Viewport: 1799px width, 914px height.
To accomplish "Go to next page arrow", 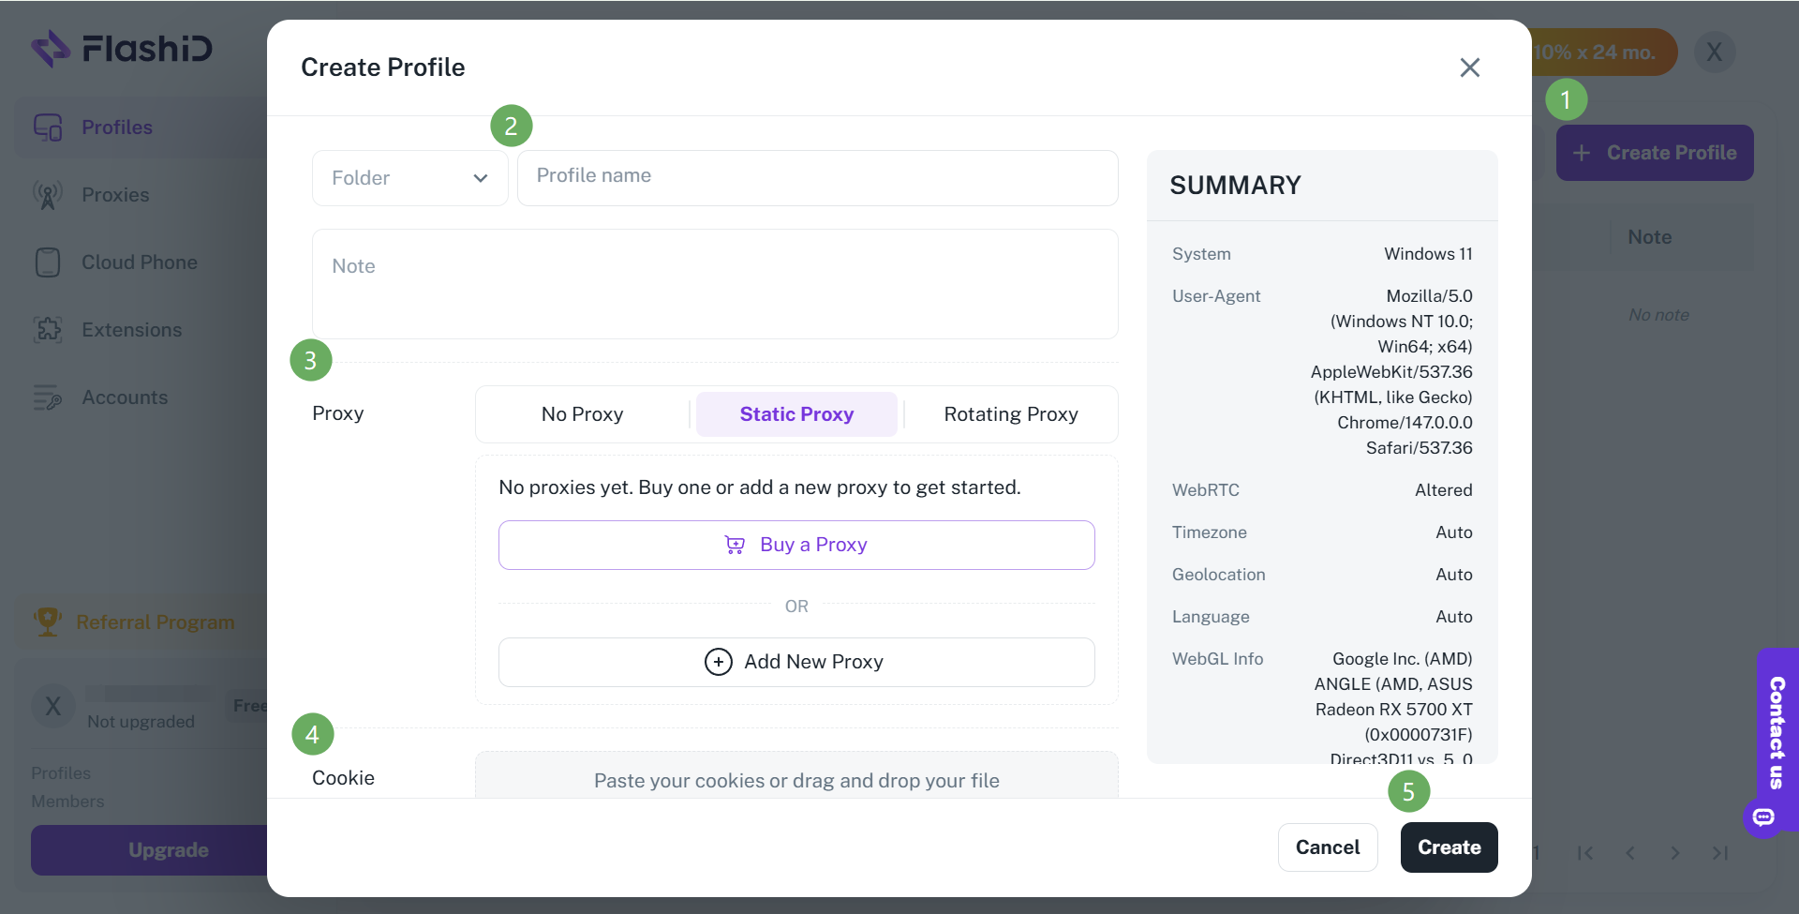I will coord(1675,853).
